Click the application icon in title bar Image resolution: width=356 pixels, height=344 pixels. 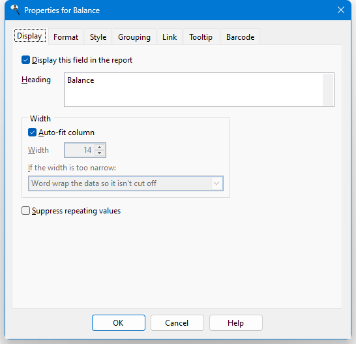[15, 10]
